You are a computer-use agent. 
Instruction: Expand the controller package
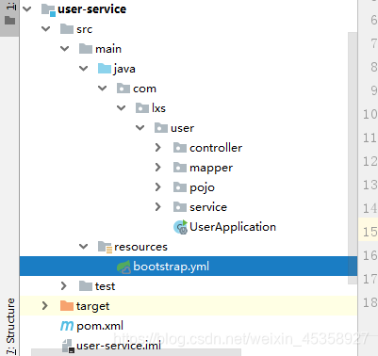click(158, 148)
